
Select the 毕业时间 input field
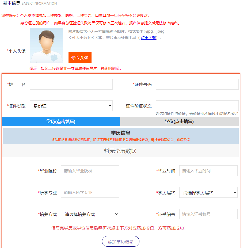(x=208, y=171)
